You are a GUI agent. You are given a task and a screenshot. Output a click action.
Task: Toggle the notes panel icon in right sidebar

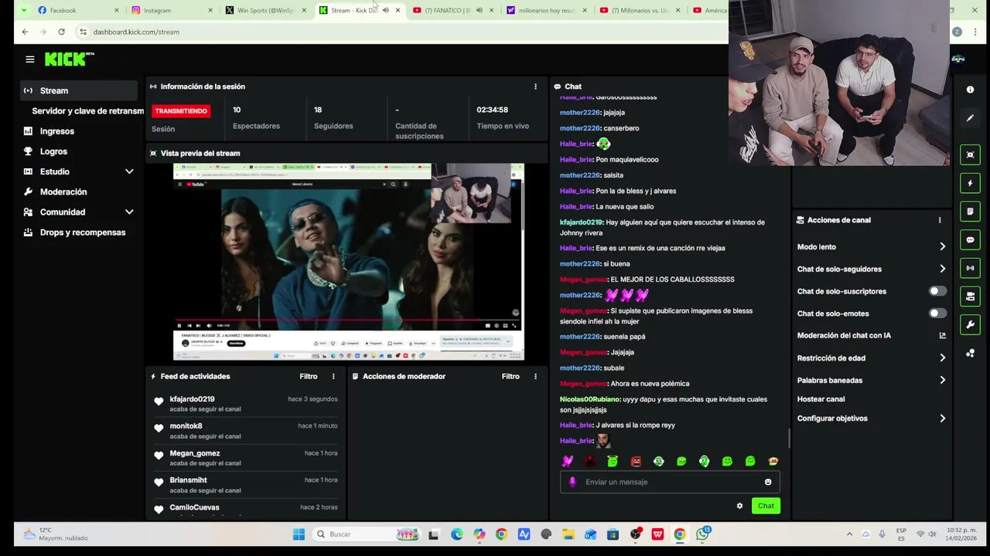[970, 212]
